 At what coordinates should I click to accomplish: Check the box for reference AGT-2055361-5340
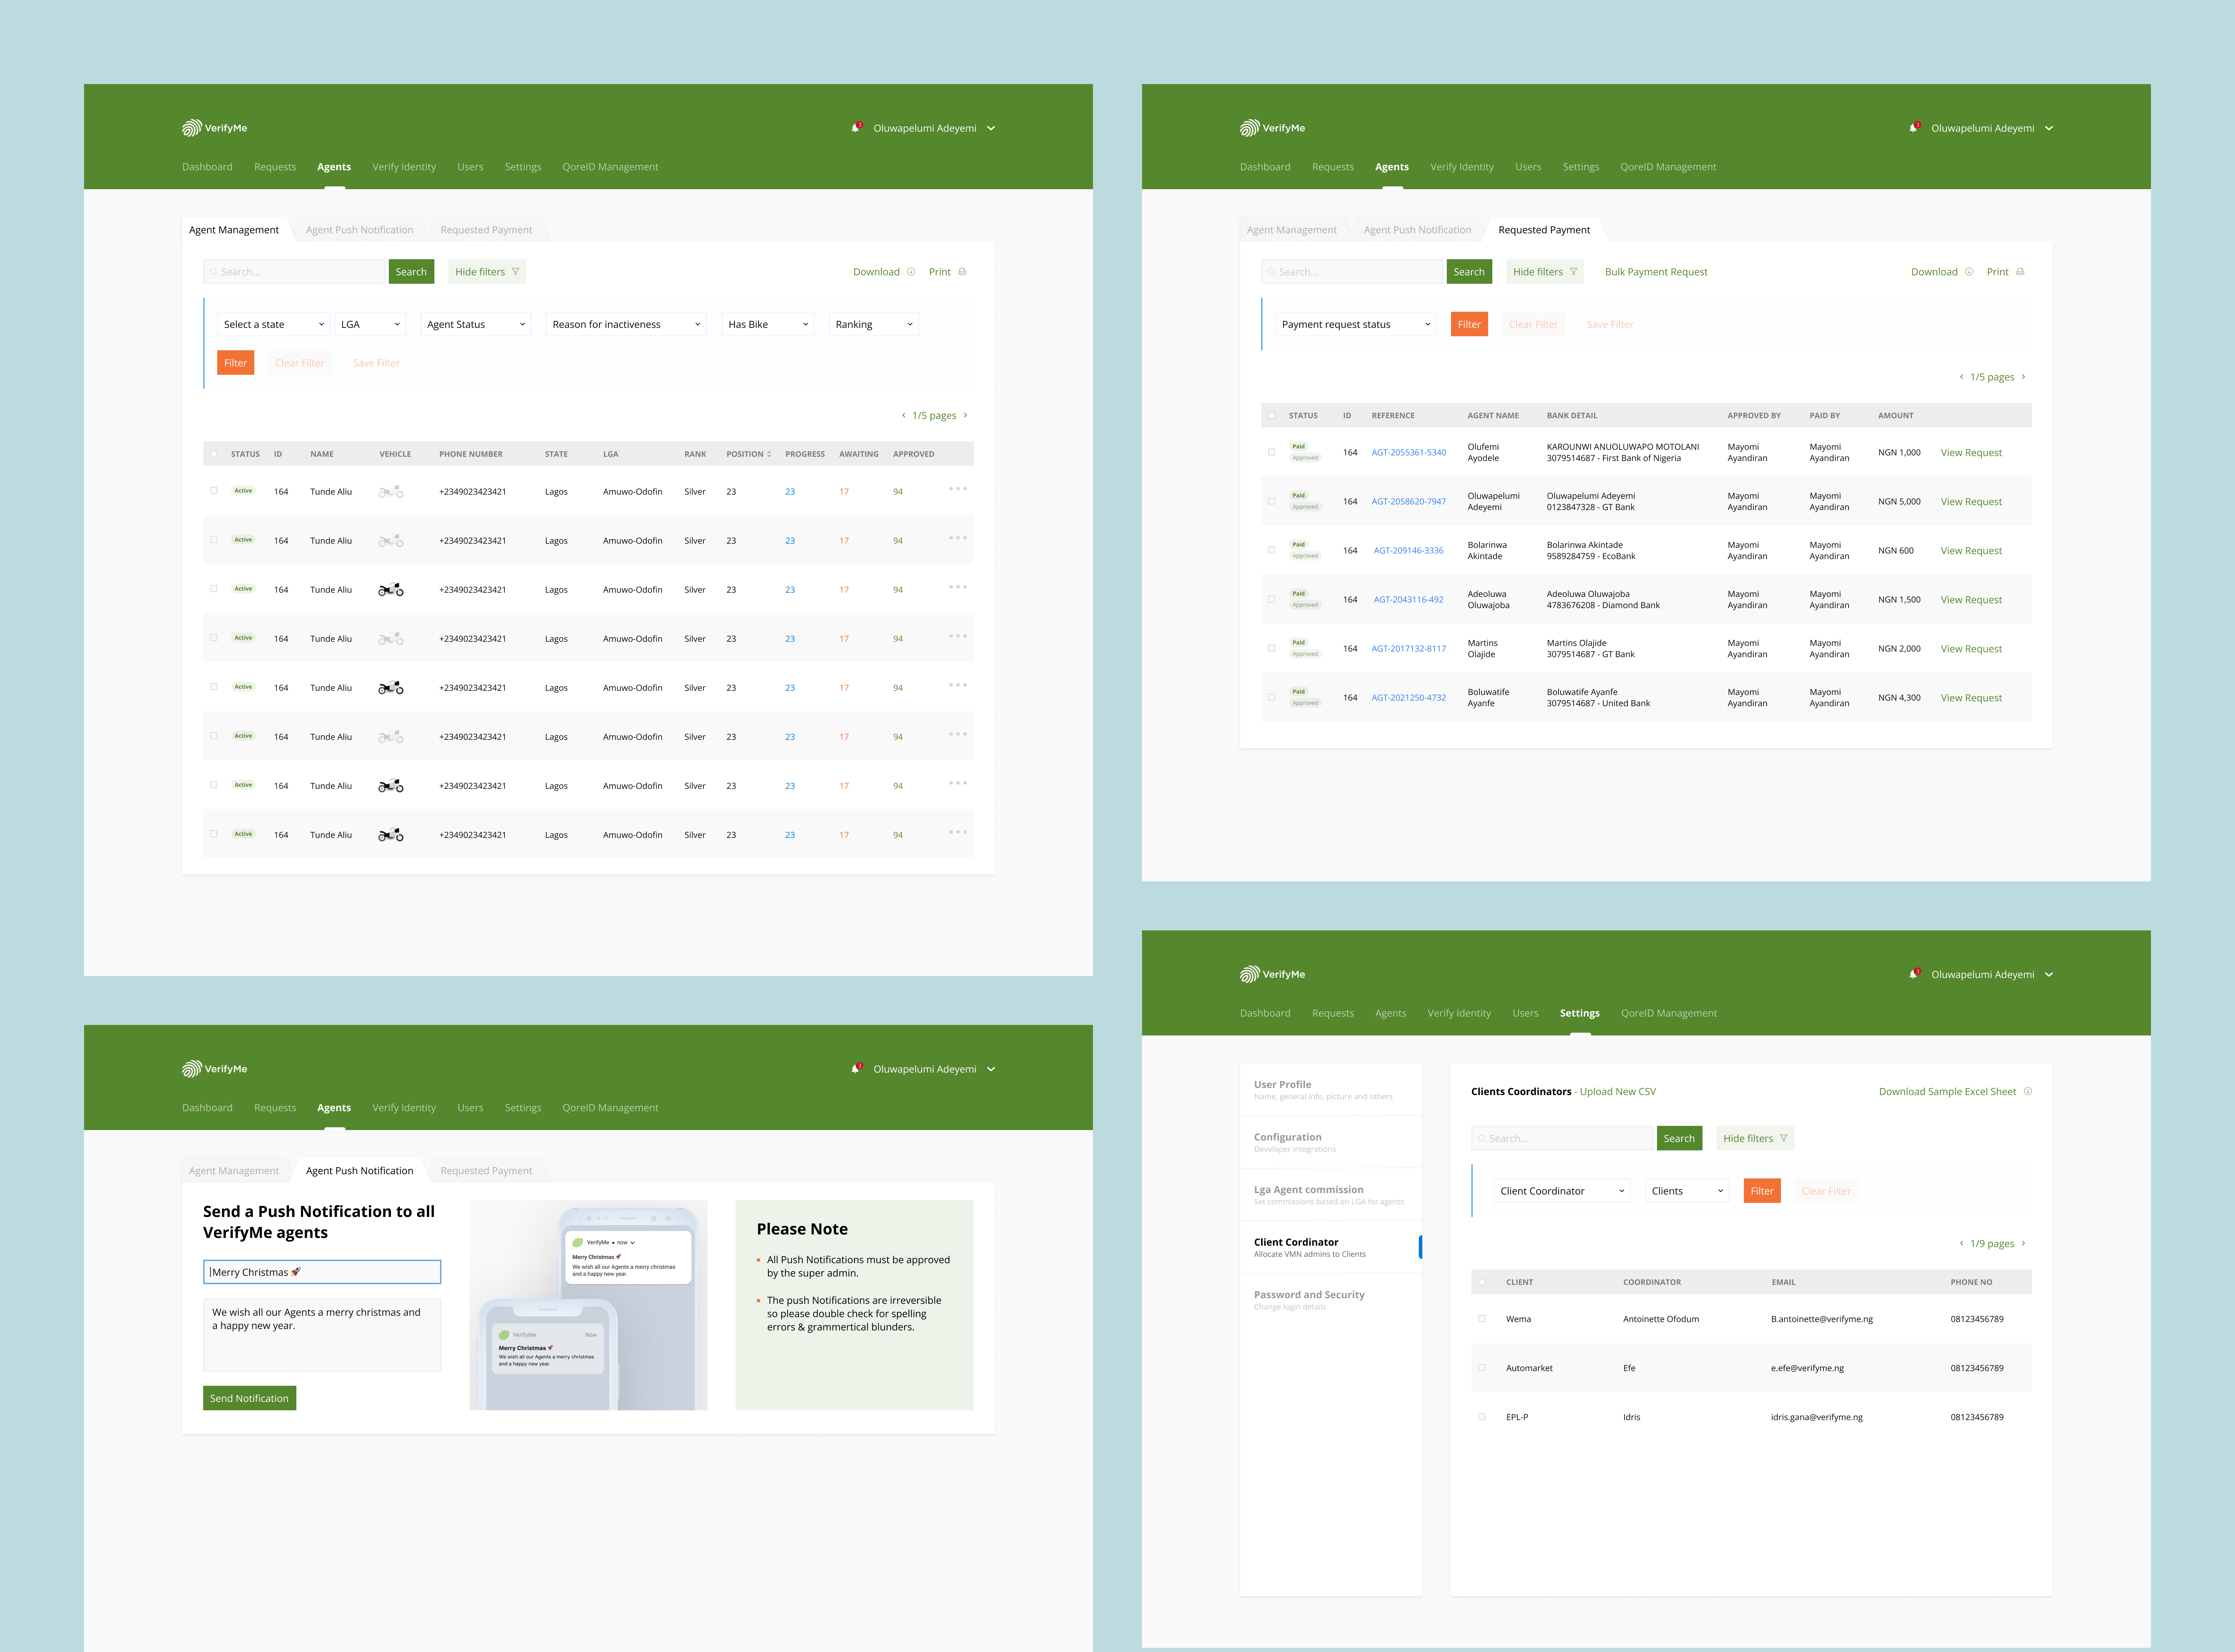click(1272, 452)
